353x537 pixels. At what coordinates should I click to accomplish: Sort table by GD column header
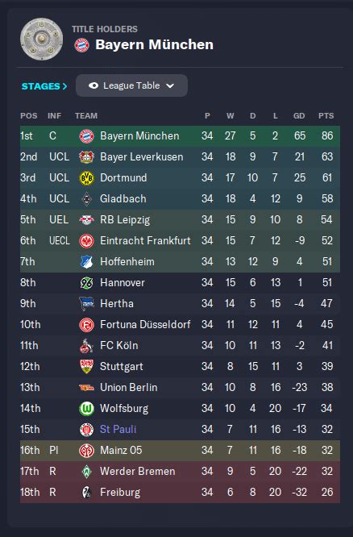click(x=299, y=116)
